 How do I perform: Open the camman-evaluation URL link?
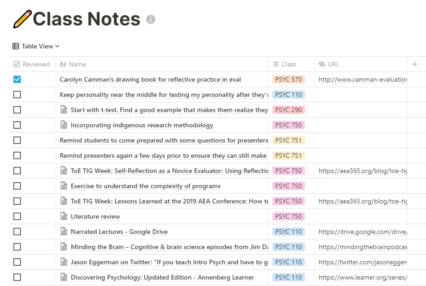coord(363,80)
